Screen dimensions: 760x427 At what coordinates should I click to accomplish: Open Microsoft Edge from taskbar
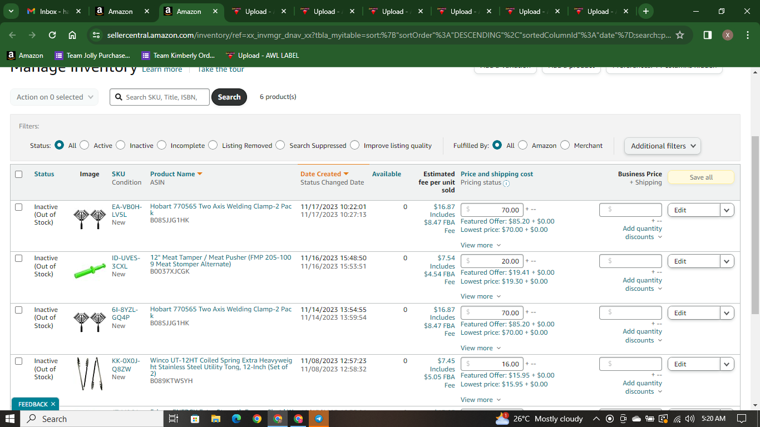tap(236, 419)
